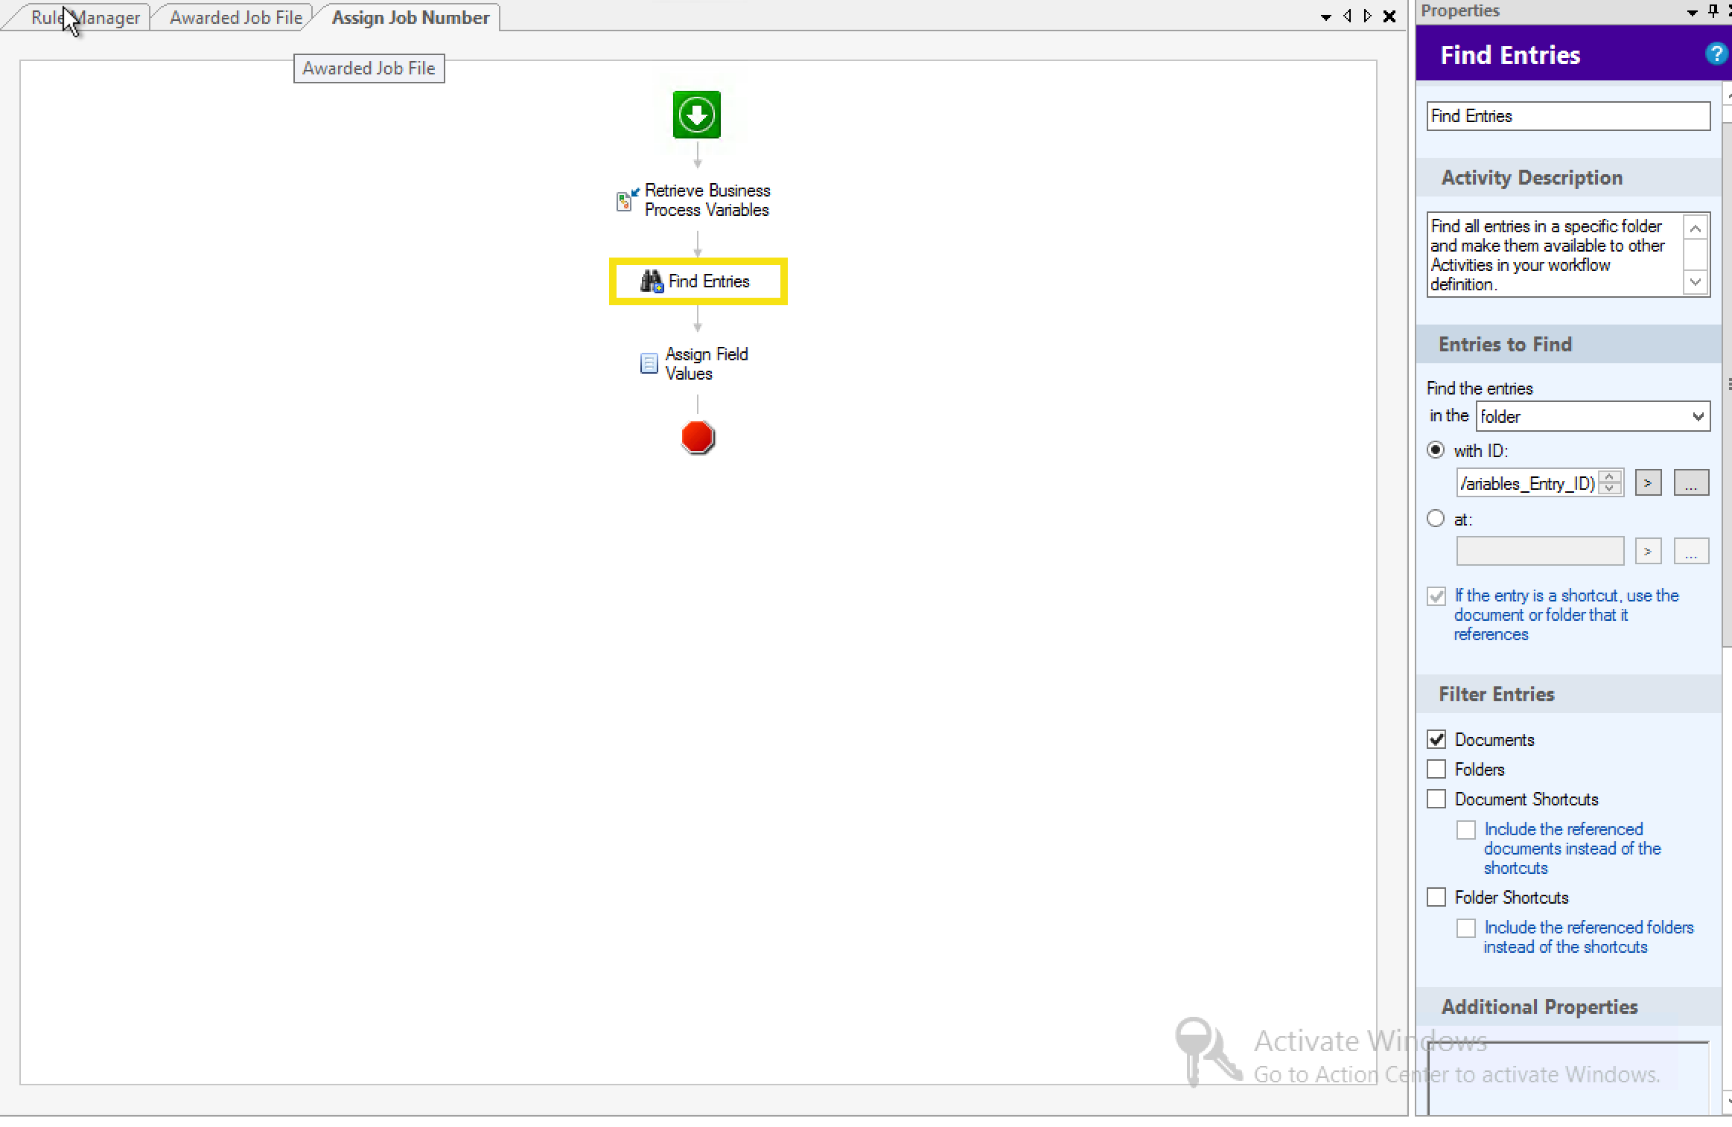Image resolution: width=1732 pixels, height=1127 pixels.
Task: Click browse '...' button beside with ID field
Action: point(1690,483)
